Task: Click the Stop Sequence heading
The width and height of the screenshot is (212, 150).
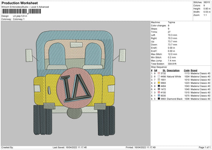Action: (159, 66)
